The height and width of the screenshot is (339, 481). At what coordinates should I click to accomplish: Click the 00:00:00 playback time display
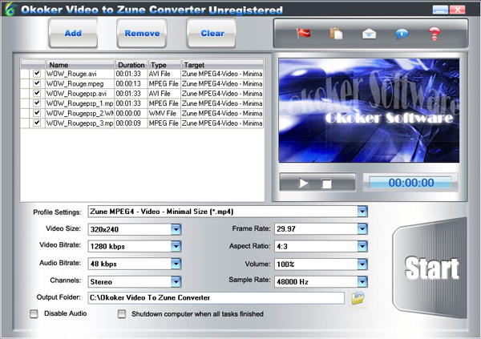point(410,183)
